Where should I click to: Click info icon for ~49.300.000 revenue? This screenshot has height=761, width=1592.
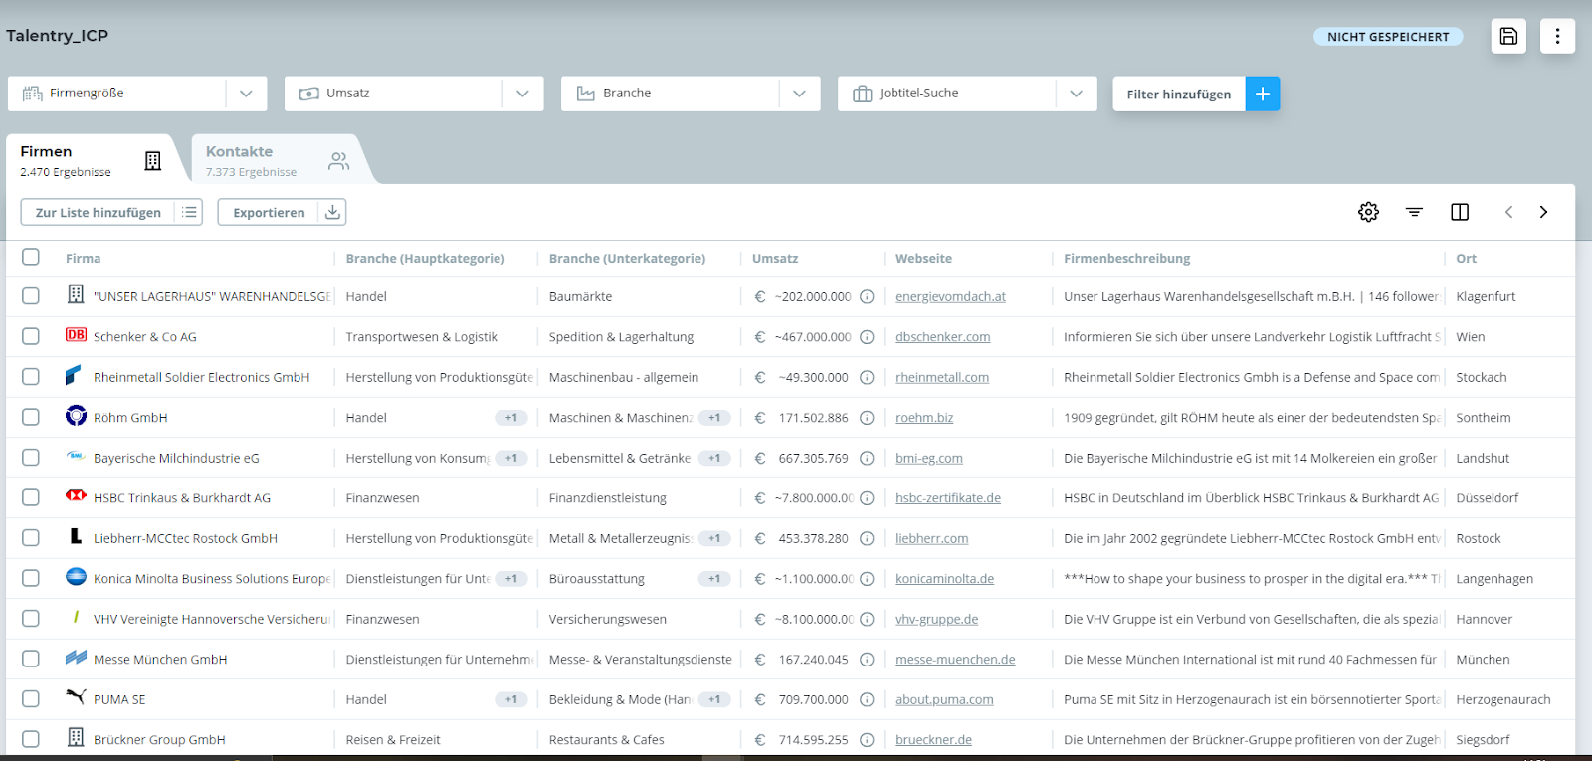pos(867,377)
